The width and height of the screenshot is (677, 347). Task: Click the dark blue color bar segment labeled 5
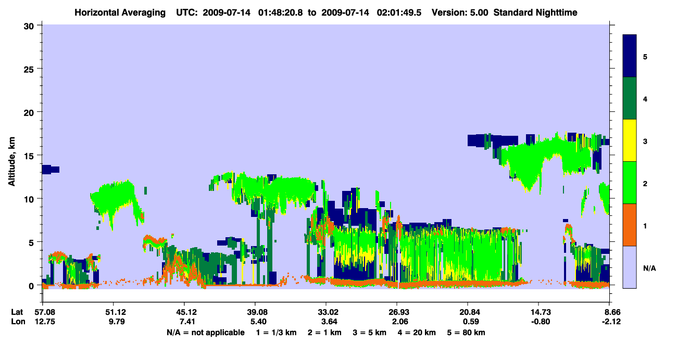[x=630, y=56]
